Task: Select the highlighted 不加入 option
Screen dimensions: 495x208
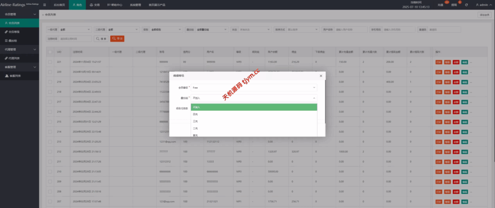Action: (x=254, y=106)
